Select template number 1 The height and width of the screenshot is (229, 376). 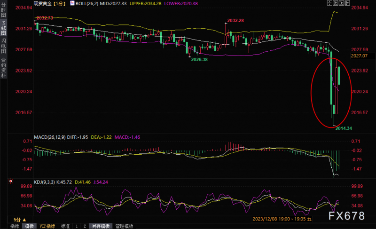pyautogui.click(x=77, y=226)
